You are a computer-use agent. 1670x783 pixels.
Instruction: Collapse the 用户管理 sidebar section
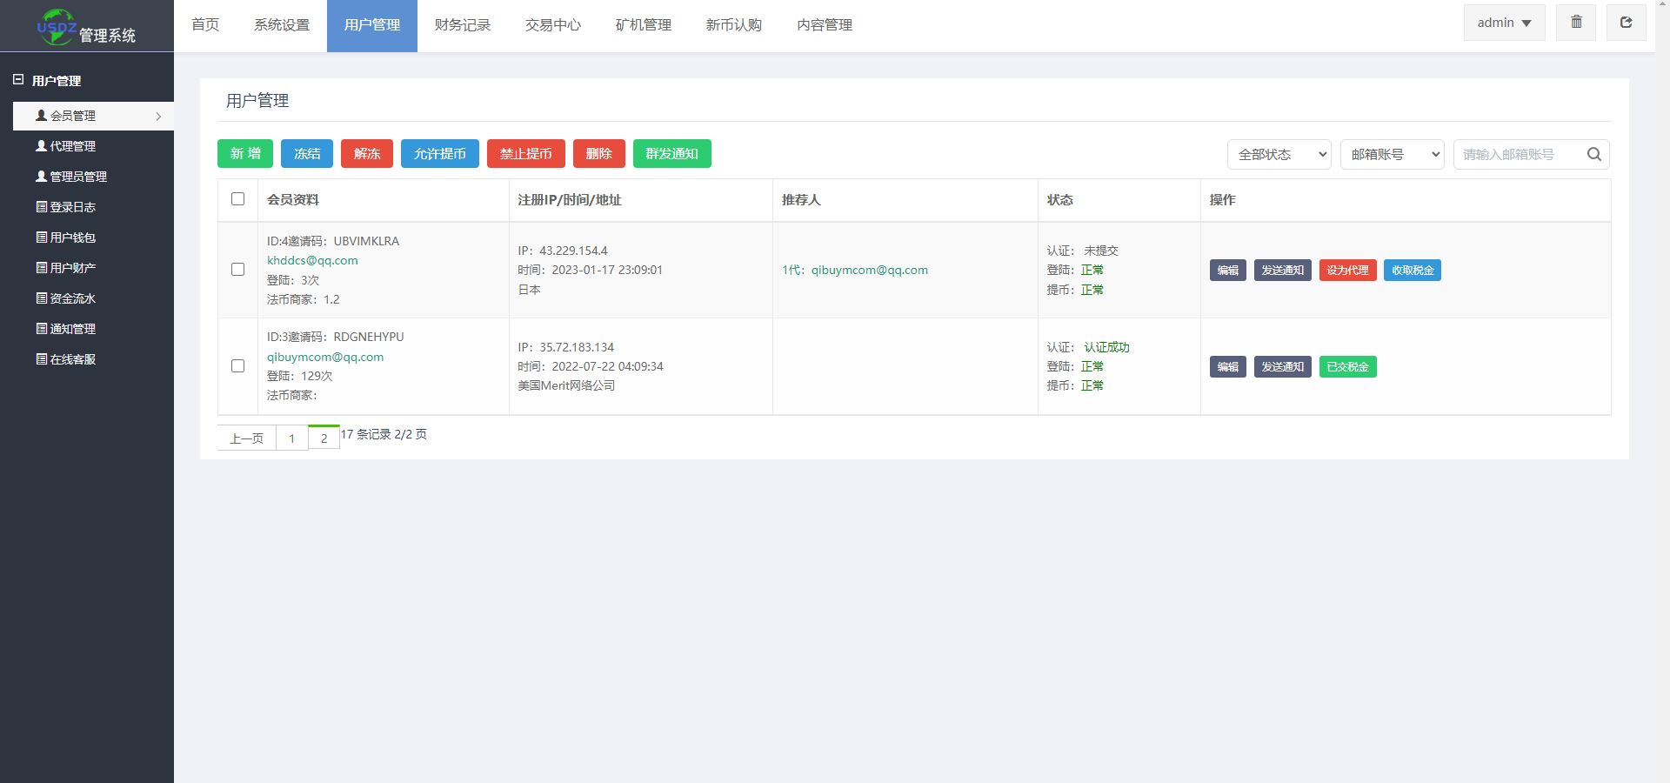click(x=18, y=80)
